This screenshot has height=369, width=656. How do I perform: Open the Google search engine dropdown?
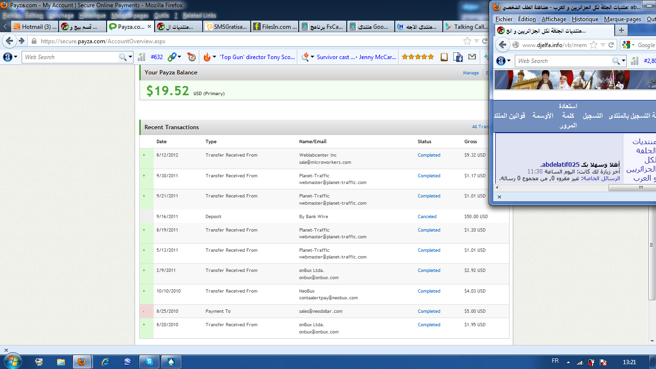click(633, 45)
